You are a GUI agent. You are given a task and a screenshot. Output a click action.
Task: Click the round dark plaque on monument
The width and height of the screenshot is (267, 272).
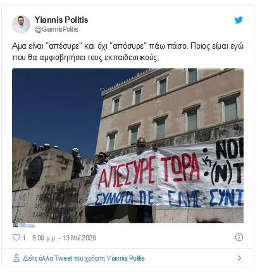pyautogui.click(x=35, y=172)
